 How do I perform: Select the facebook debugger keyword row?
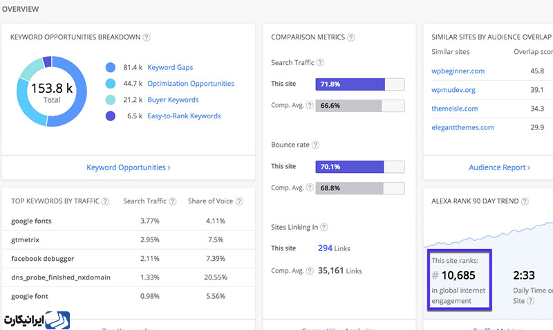pyautogui.click(x=129, y=259)
